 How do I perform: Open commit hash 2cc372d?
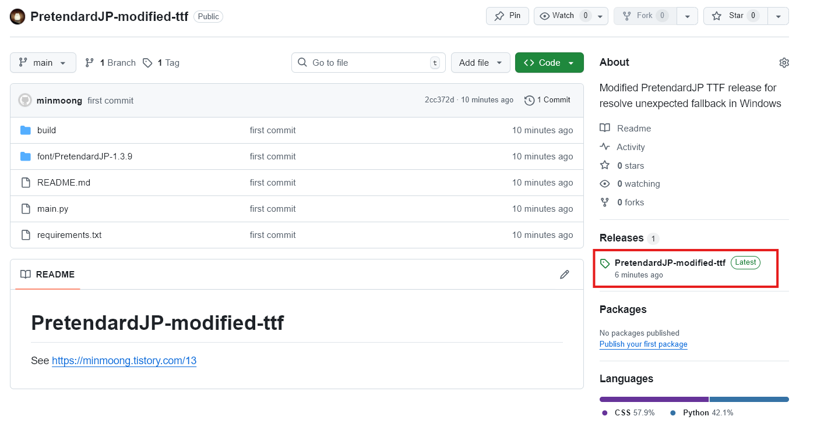click(x=439, y=100)
